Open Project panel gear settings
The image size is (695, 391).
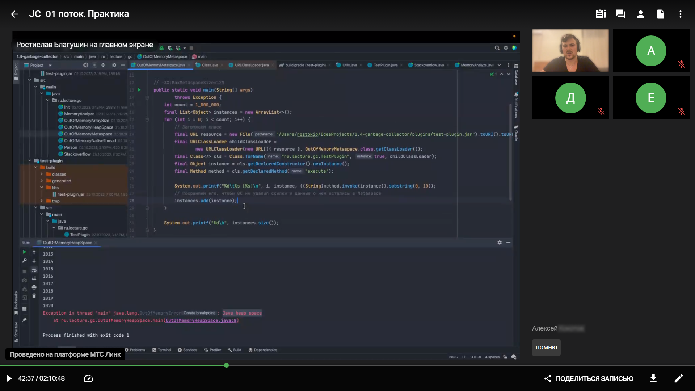tap(114, 65)
